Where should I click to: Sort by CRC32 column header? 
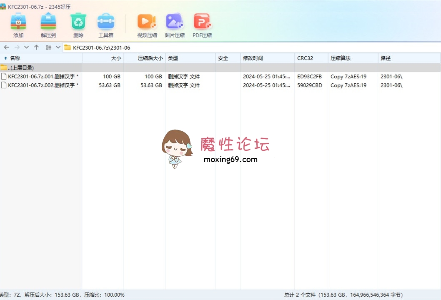tap(311, 58)
